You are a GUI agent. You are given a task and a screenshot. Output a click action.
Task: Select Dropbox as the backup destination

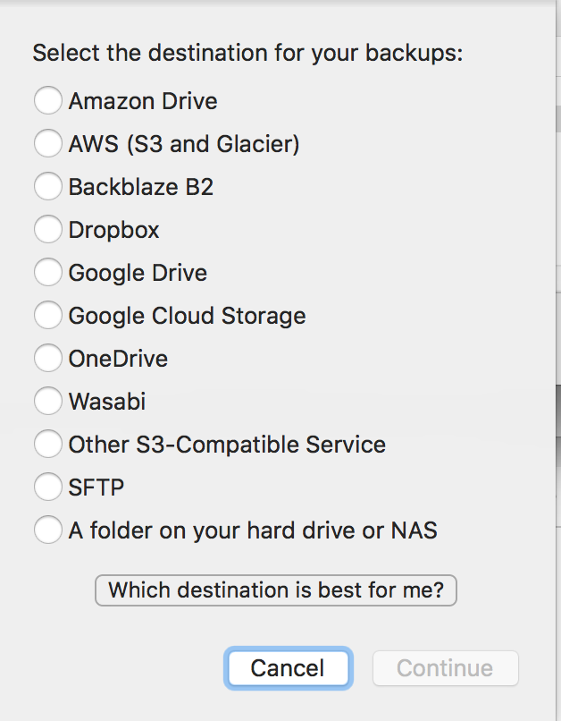pyautogui.click(x=48, y=229)
